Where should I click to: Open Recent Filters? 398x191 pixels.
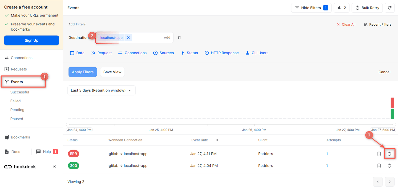click(x=378, y=24)
